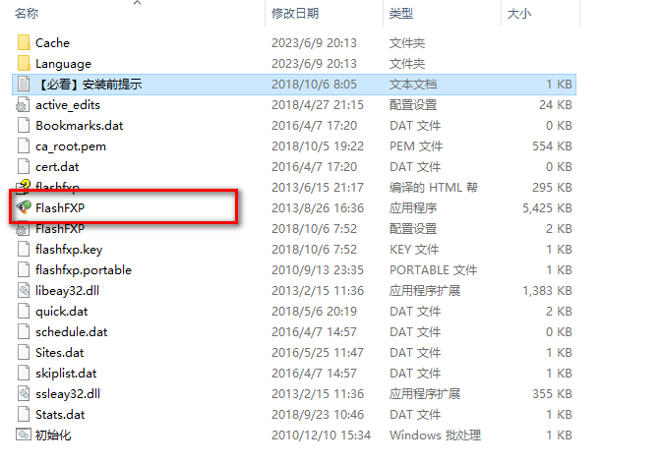Click the PORTABLE 文件 type cell
The width and height of the screenshot is (661, 464).
point(434,270)
